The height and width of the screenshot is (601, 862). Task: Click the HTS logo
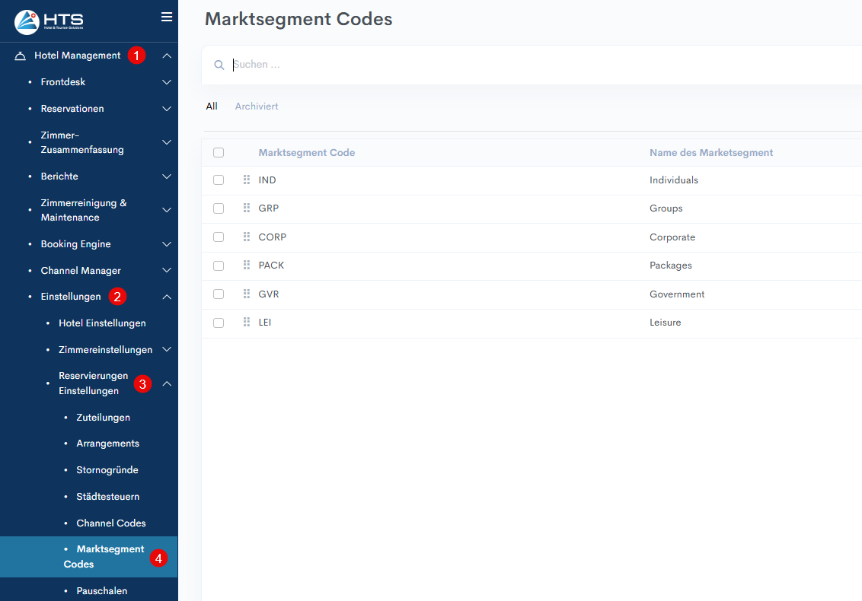pos(49,21)
